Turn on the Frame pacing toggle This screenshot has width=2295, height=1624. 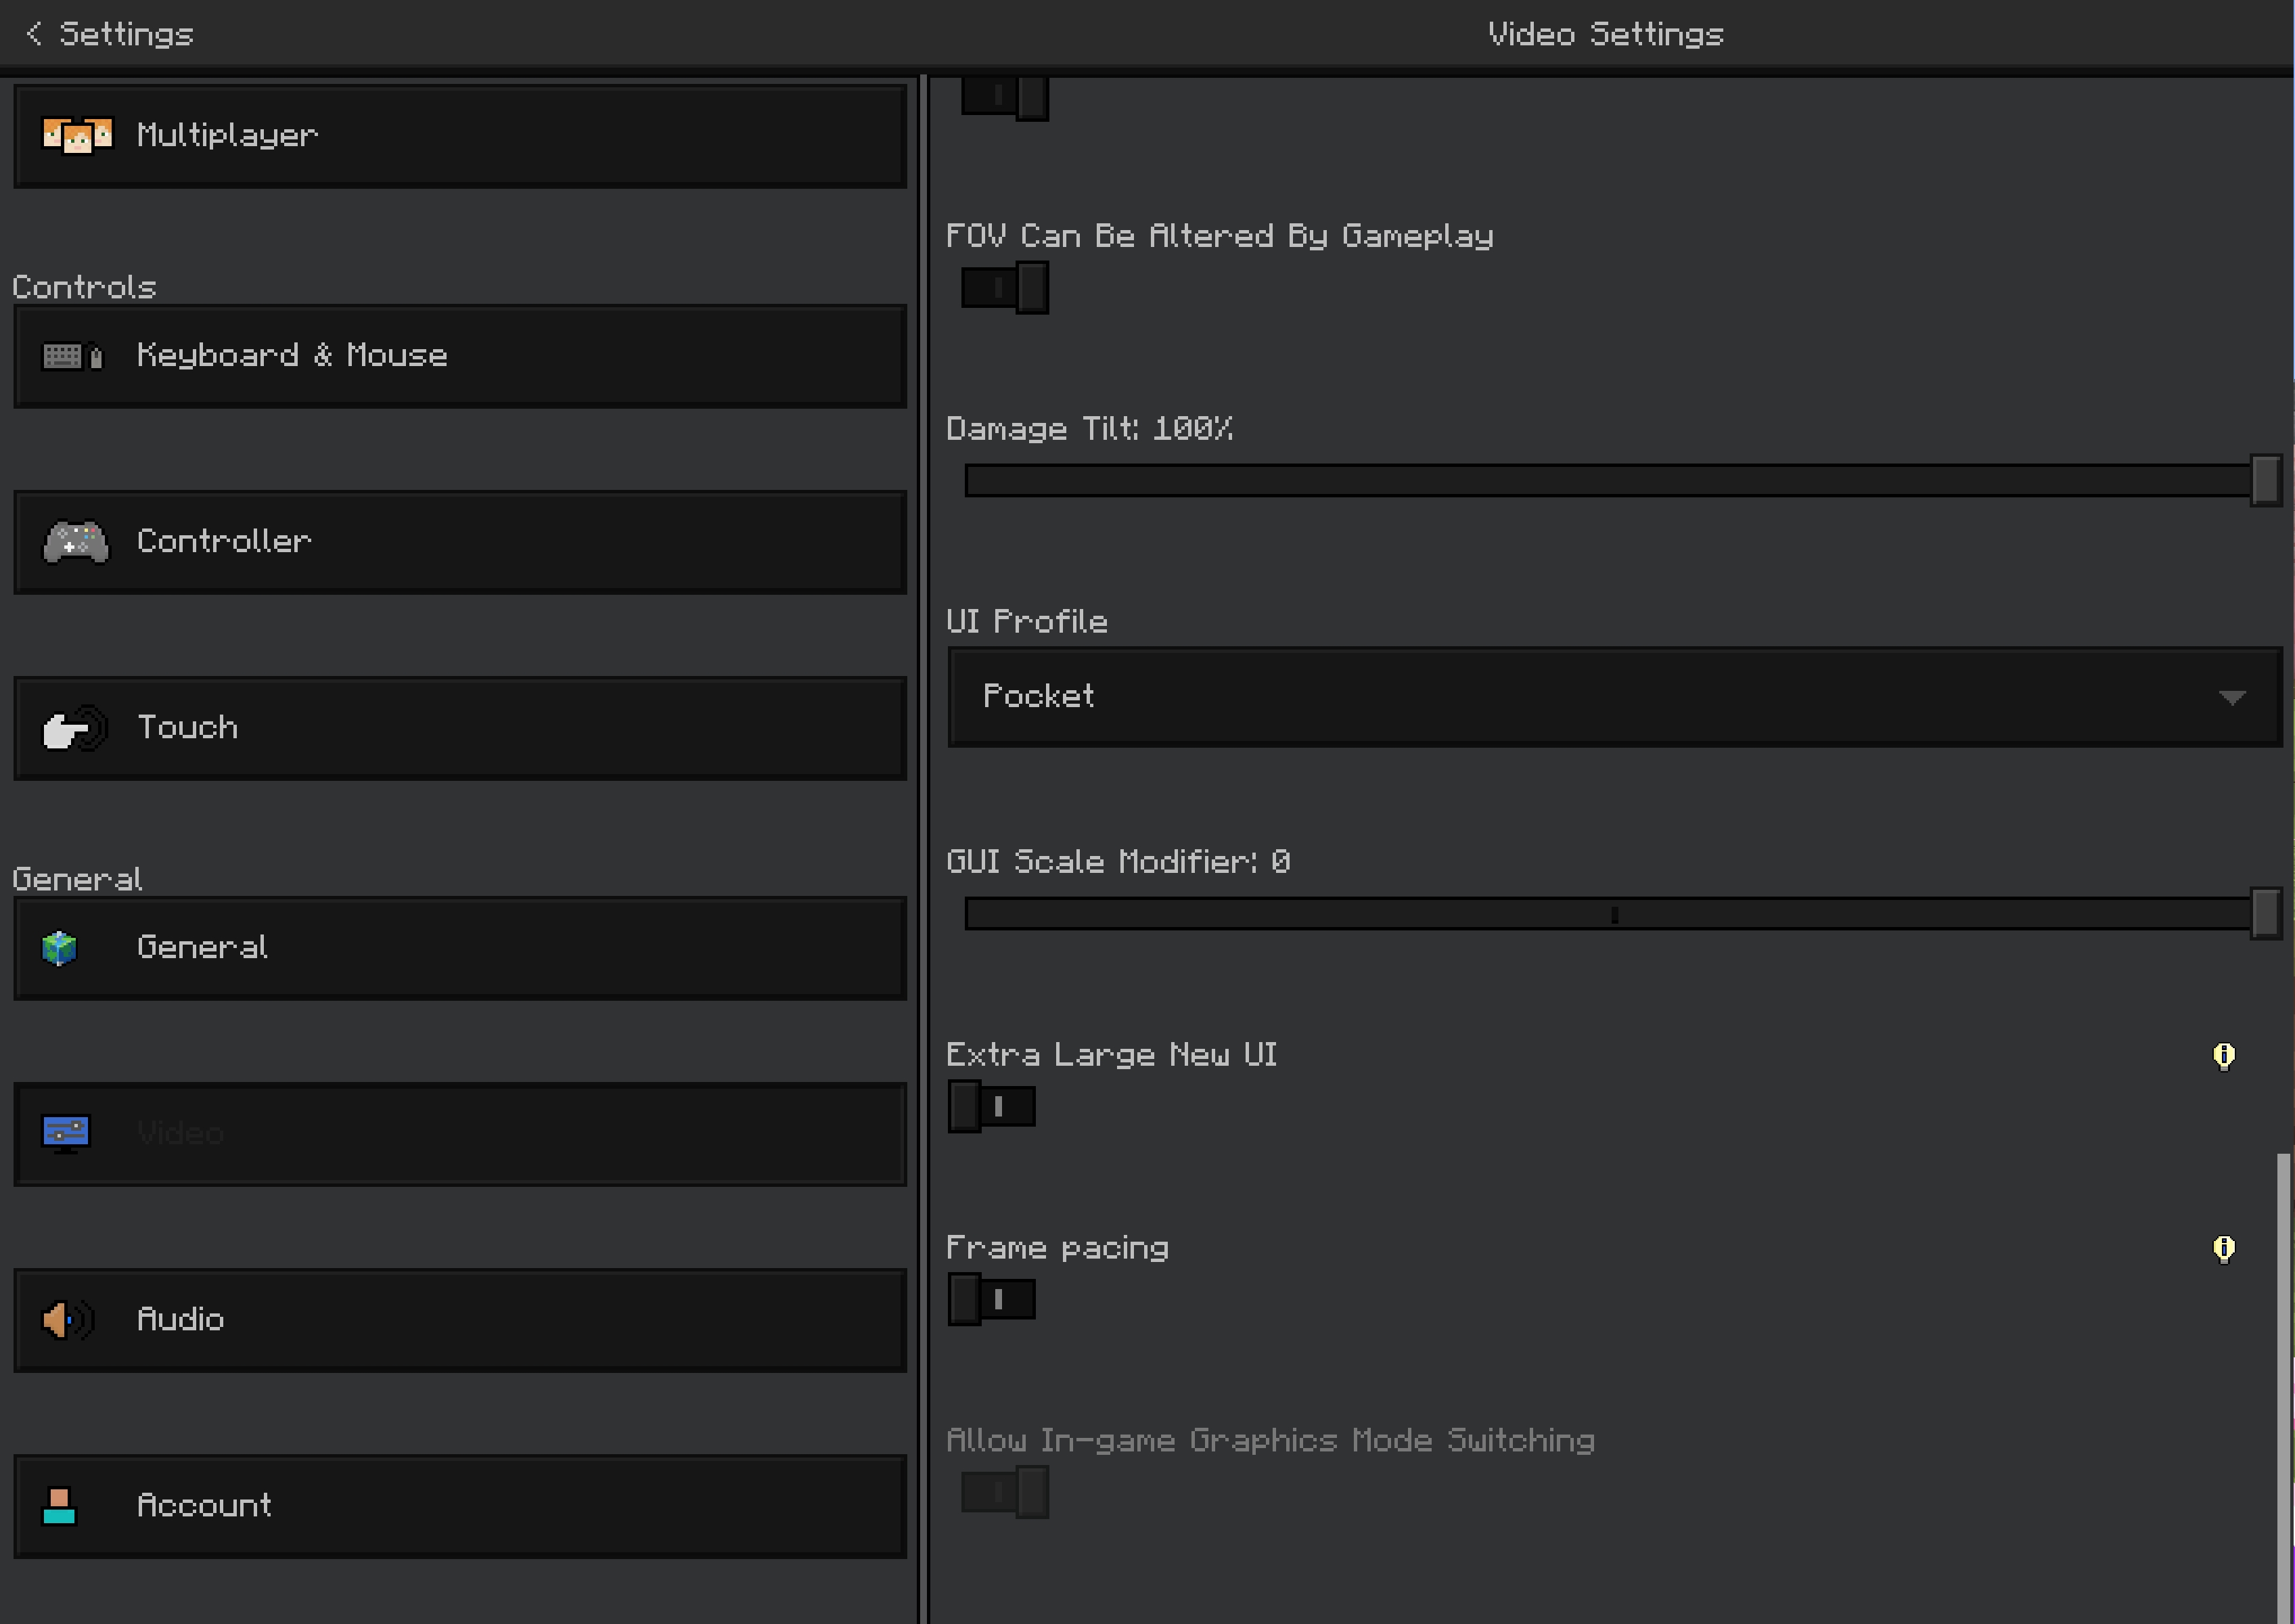point(991,1300)
